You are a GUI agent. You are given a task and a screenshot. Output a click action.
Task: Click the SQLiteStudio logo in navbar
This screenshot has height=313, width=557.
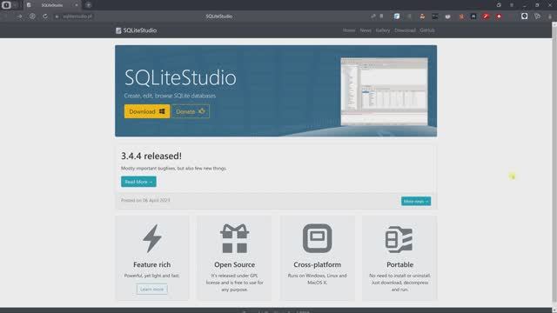coord(136,30)
